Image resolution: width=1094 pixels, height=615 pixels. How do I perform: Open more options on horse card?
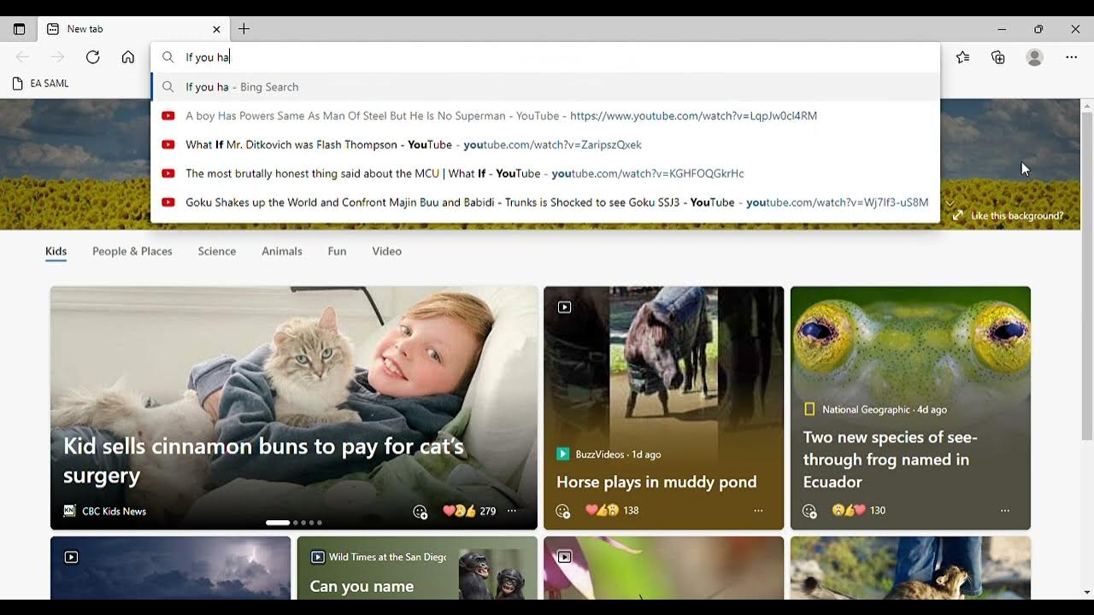(758, 511)
